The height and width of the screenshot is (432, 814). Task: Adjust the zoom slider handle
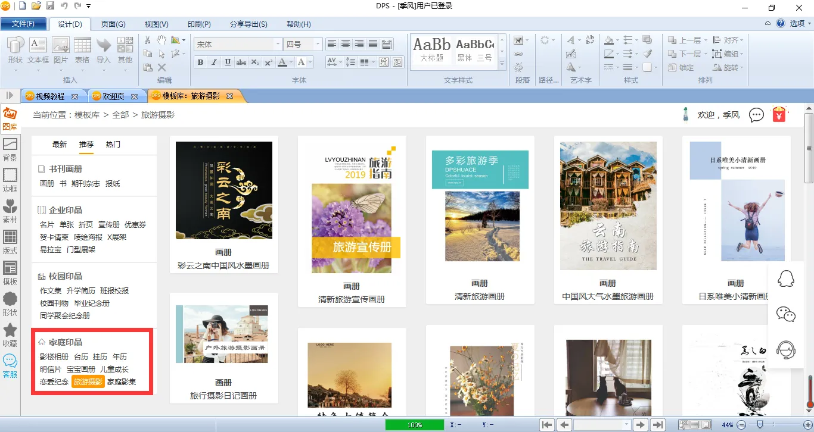761,425
